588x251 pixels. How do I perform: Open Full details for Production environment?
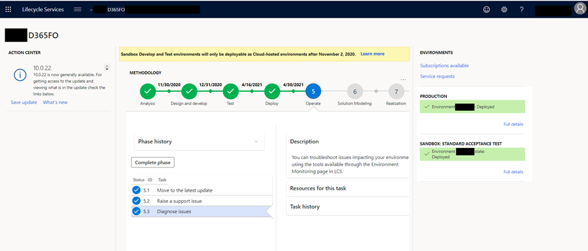click(x=513, y=124)
